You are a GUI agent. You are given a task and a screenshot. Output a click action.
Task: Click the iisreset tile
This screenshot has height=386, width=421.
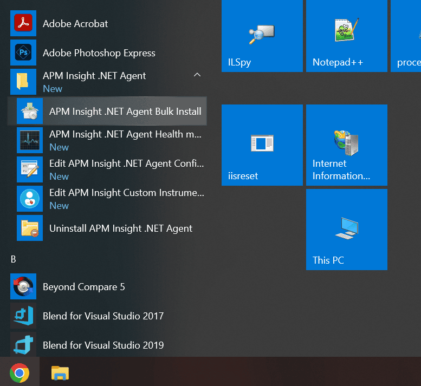point(262,145)
